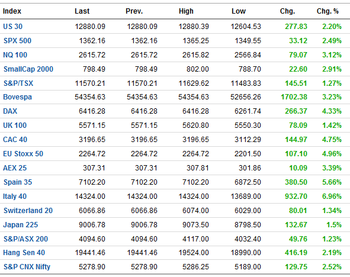Select Spain 35 low value 6872.50
350x277 pixels.
(x=248, y=182)
